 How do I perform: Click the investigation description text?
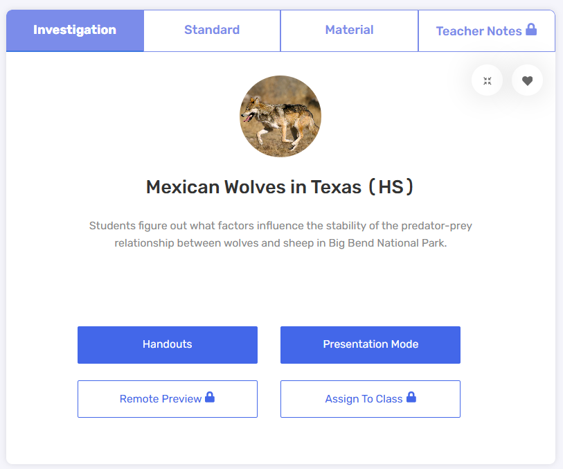pyautogui.click(x=280, y=234)
